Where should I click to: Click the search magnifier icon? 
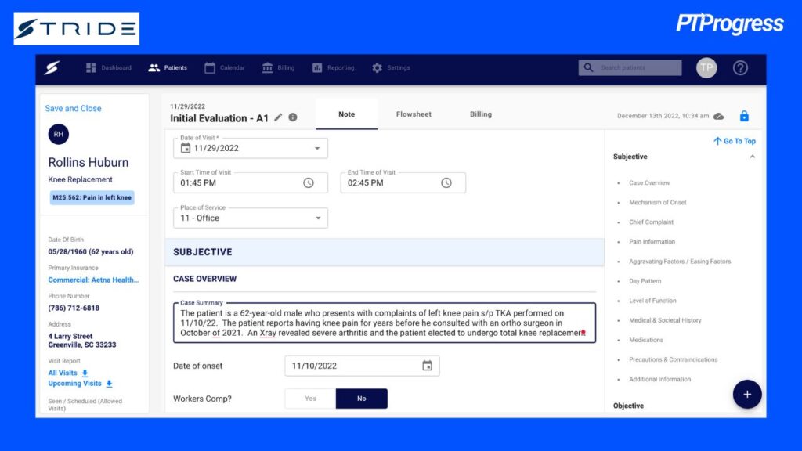click(589, 67)
